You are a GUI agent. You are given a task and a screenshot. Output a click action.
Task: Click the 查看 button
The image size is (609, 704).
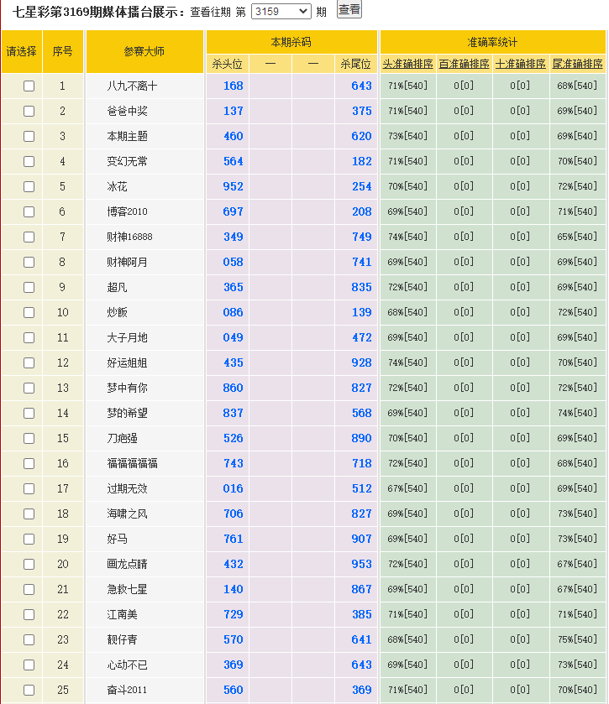tap(349, 10)
